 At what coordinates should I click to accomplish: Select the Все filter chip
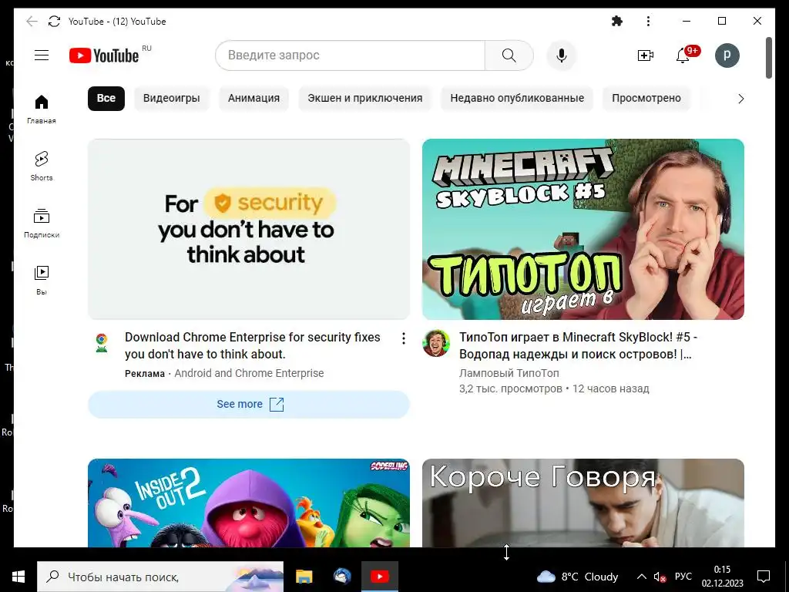[106, 98]
